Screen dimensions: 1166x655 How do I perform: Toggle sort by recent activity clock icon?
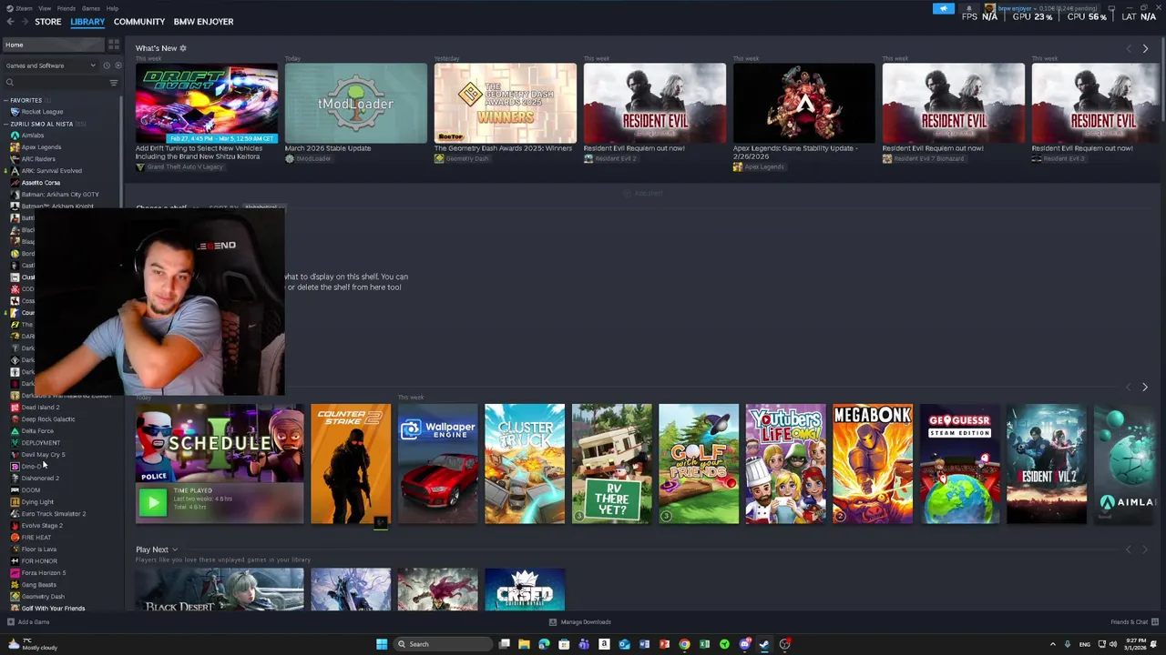107,65
